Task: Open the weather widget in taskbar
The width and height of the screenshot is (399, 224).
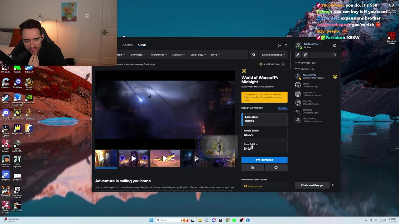Action: click(12, 220)
